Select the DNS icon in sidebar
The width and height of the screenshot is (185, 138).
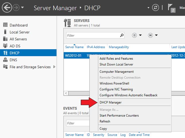click(x=5, y=60)
